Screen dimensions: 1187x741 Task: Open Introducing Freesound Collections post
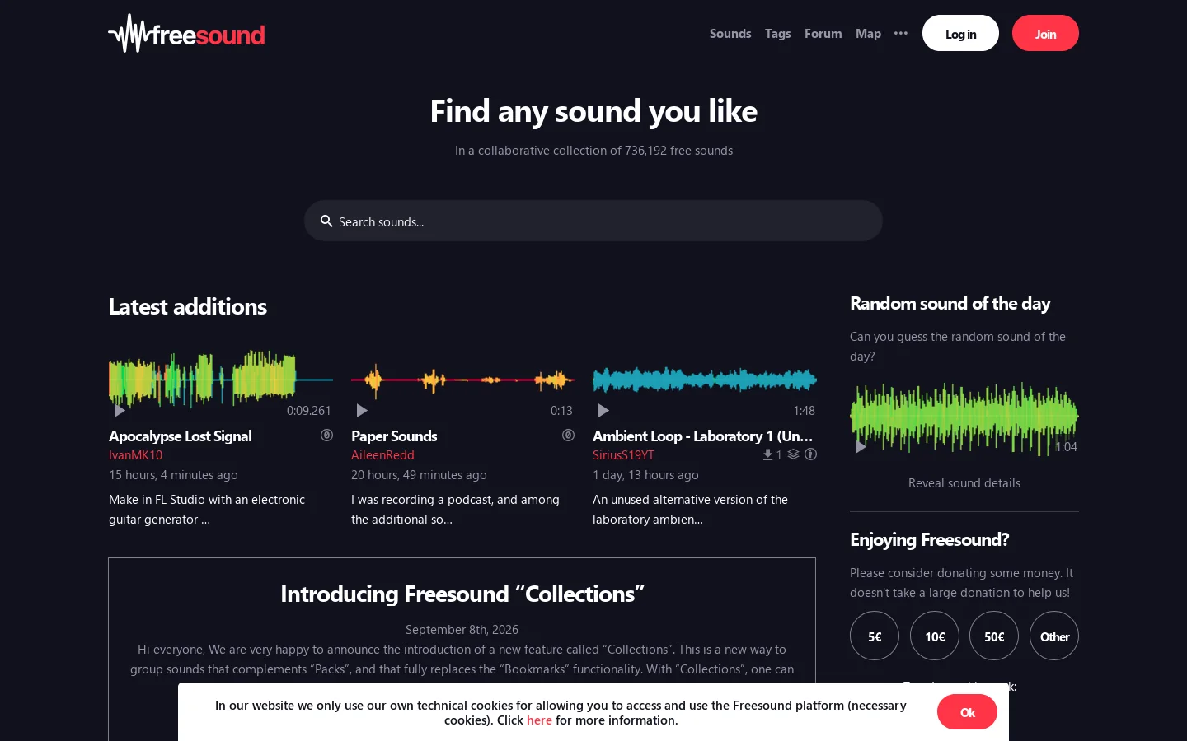(462, 594)
